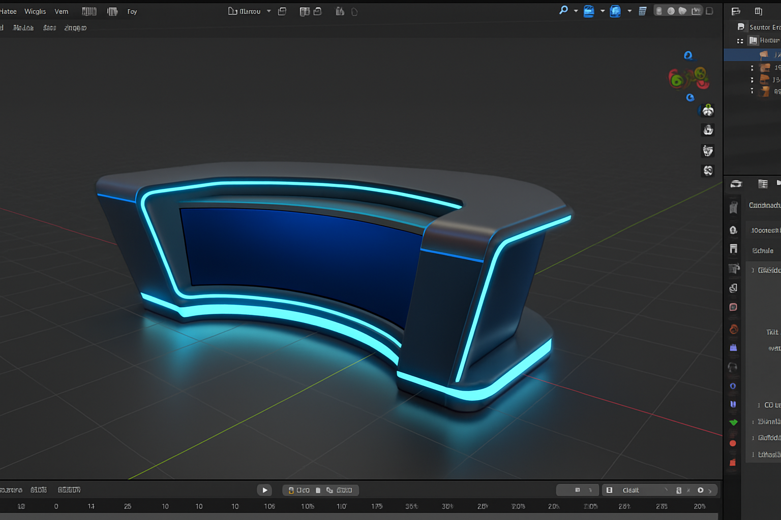Expand the Gdfddd section in properties panel
The width and height of the screenshot is (781, 520).
(x=753, y=438)
